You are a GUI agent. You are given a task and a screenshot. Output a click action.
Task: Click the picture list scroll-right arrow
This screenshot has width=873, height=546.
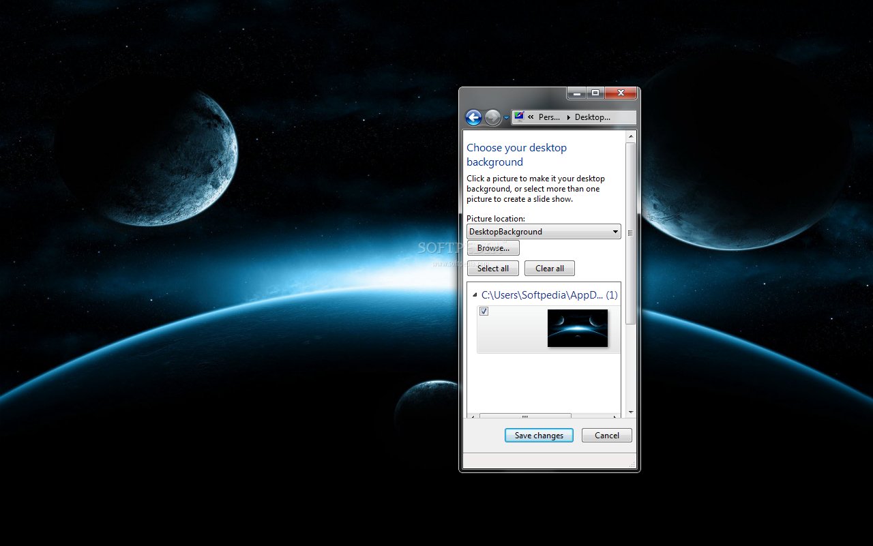tap(616, 416)
